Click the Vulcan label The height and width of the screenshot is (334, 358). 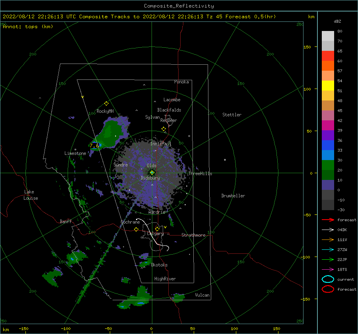202,295
